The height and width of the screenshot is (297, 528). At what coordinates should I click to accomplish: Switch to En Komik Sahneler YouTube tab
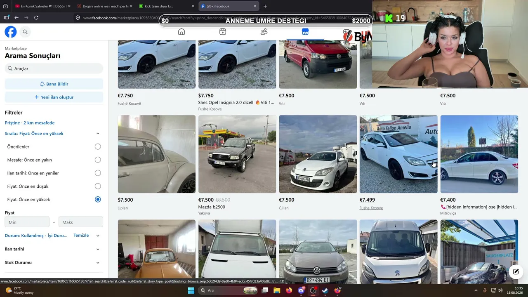click(43, 6)
